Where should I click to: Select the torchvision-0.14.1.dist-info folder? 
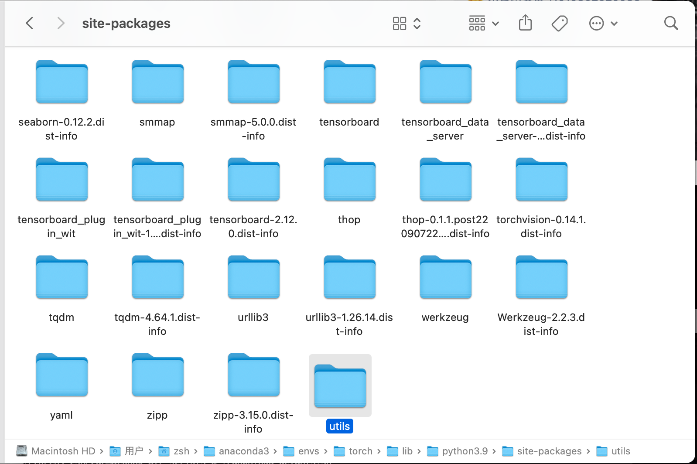[541, 180]
